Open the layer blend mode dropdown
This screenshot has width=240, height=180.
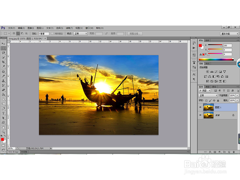(208, 95)
